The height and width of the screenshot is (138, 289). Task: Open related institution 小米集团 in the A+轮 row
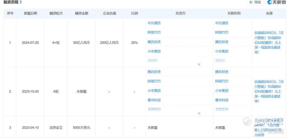pyautogui.click(x=222, y=52)
